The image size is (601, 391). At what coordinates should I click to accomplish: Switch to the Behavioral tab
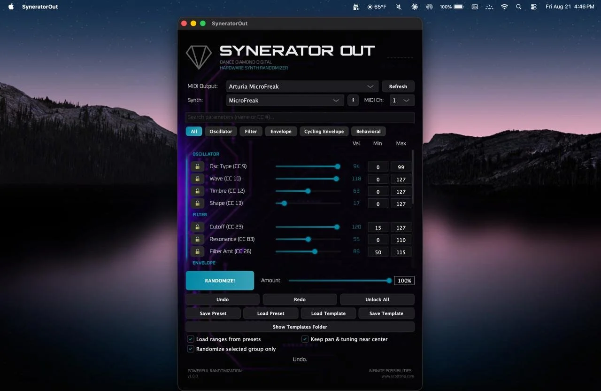pyautogui.click(x=369, y=132)
